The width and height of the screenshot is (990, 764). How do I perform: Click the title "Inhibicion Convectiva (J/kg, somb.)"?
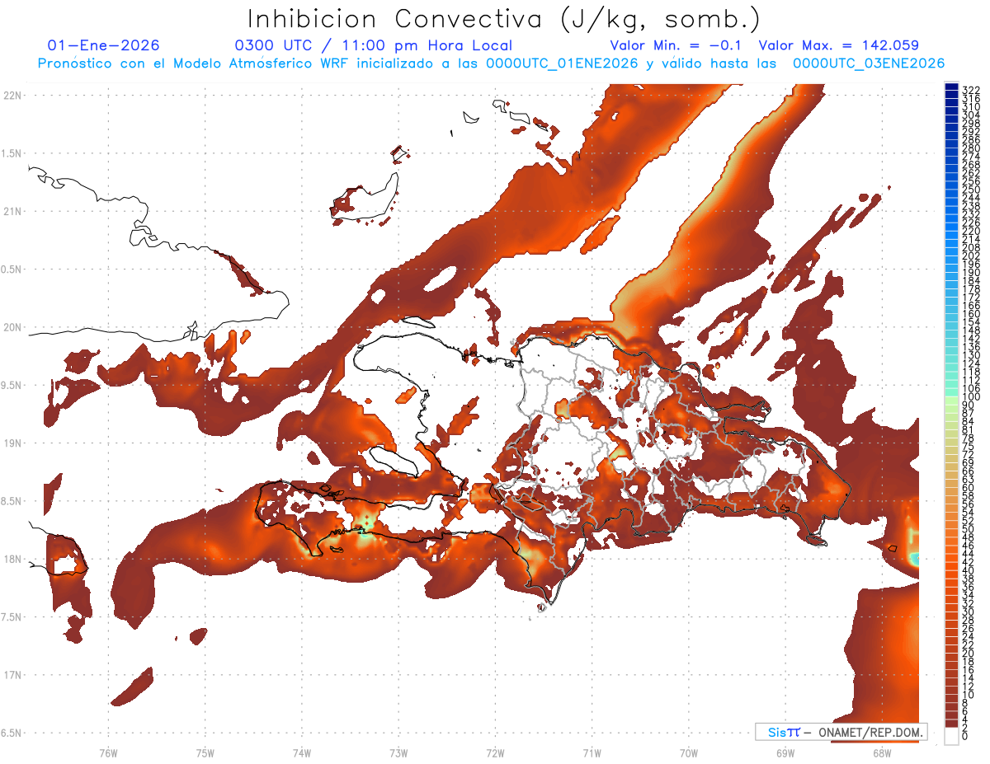[x=504, y=19]
